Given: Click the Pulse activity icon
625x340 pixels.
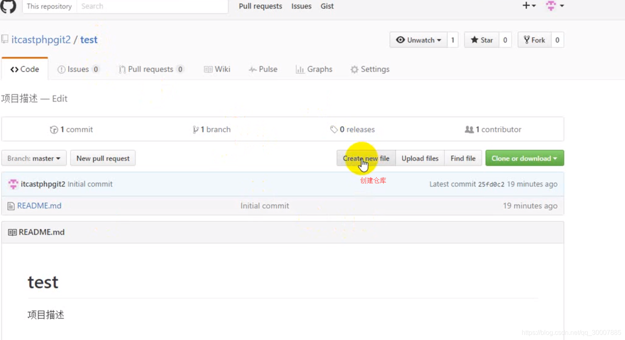Looking at the screenshot, I should tap(253, 70).
